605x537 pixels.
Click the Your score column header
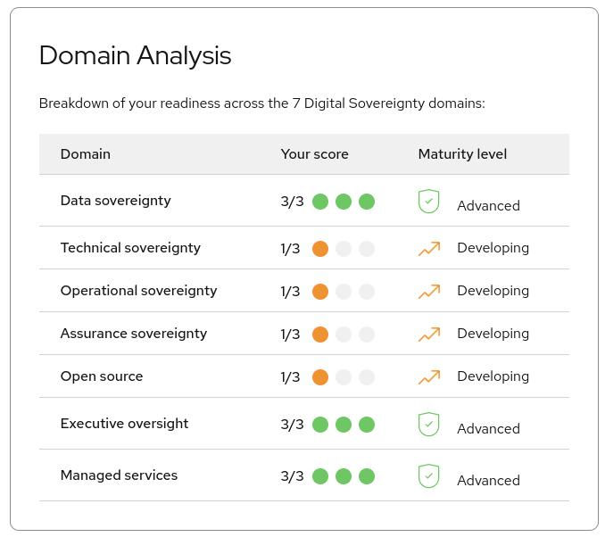coord(314,154)
